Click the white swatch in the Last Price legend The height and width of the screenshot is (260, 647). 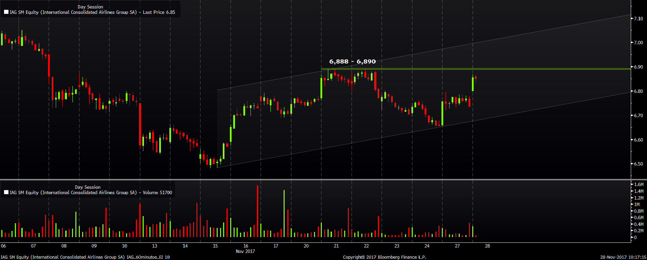click(6, 12)
